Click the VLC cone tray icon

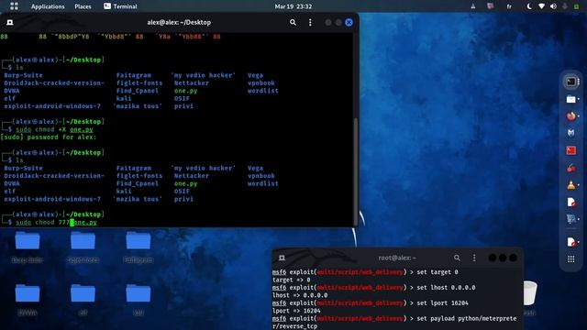pyautogui.click(x=473, y=6)
